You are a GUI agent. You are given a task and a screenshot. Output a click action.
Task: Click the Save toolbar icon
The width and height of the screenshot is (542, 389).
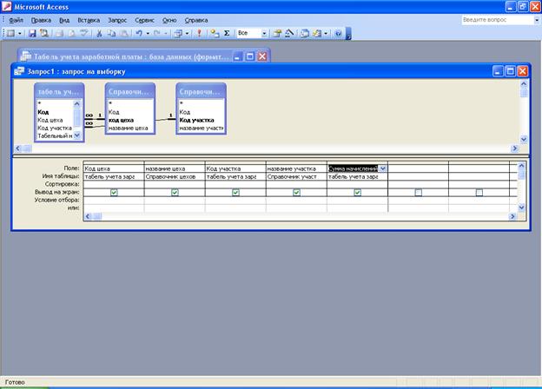click(33, 34)
